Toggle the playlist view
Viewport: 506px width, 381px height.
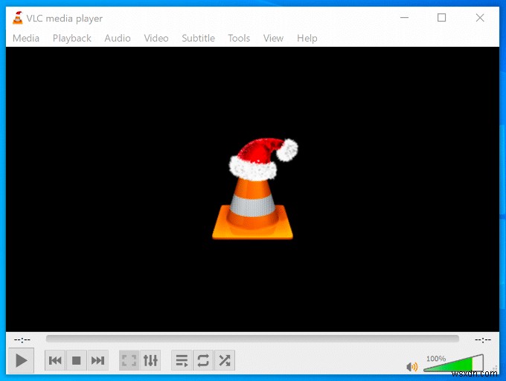182,360
